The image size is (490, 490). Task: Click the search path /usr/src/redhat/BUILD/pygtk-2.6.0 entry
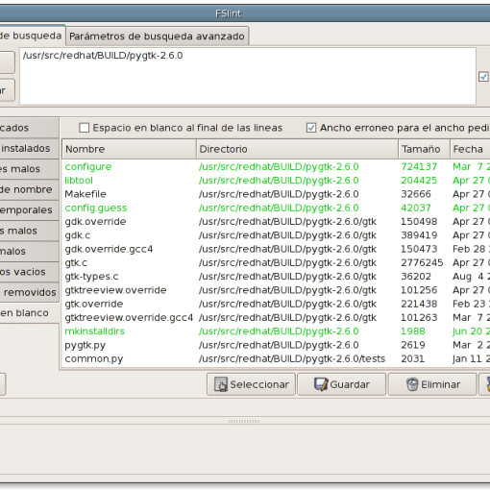[103, 56]
